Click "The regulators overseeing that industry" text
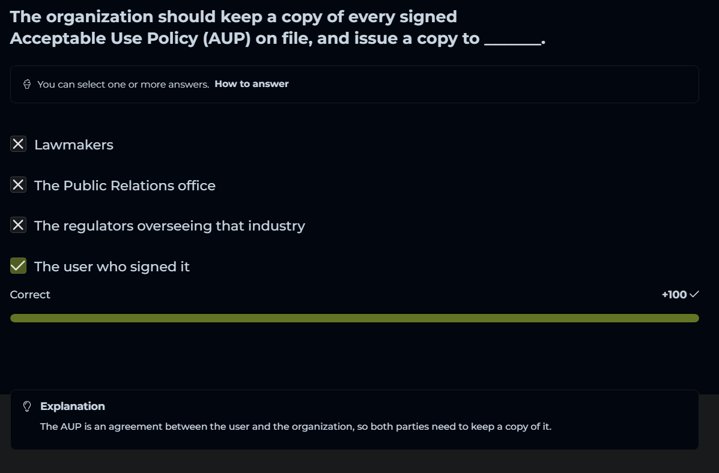The image size is (719, 473). point(169,226)
